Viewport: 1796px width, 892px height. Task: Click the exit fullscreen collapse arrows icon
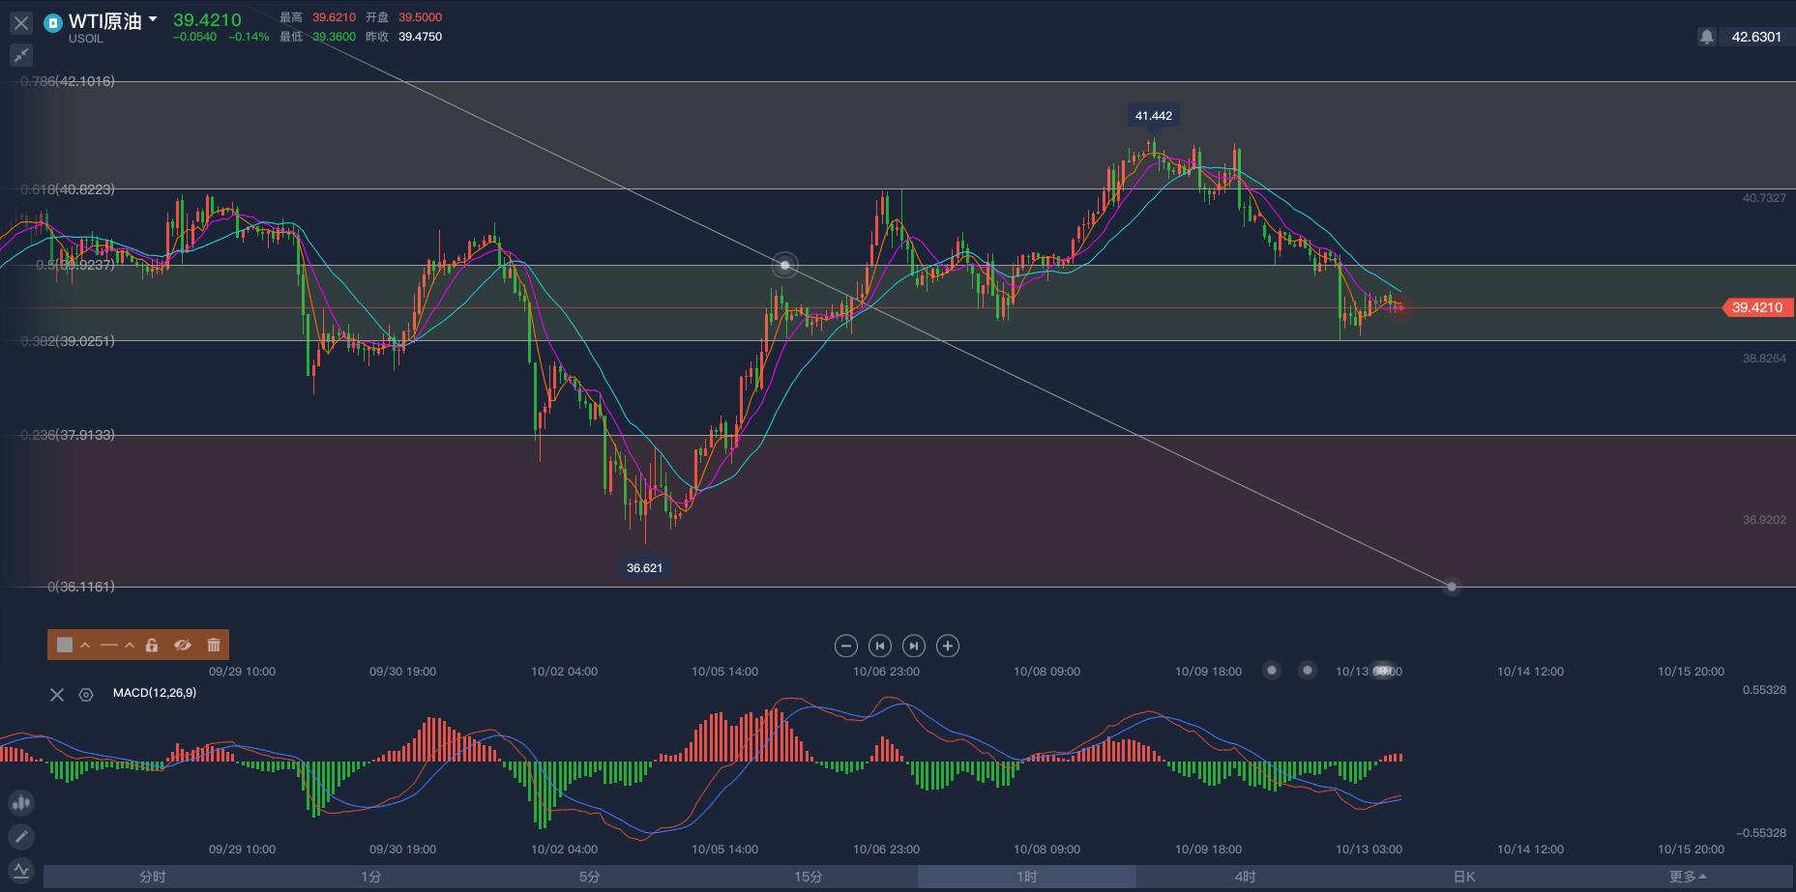pyautogui.click(x=21, y=55)
